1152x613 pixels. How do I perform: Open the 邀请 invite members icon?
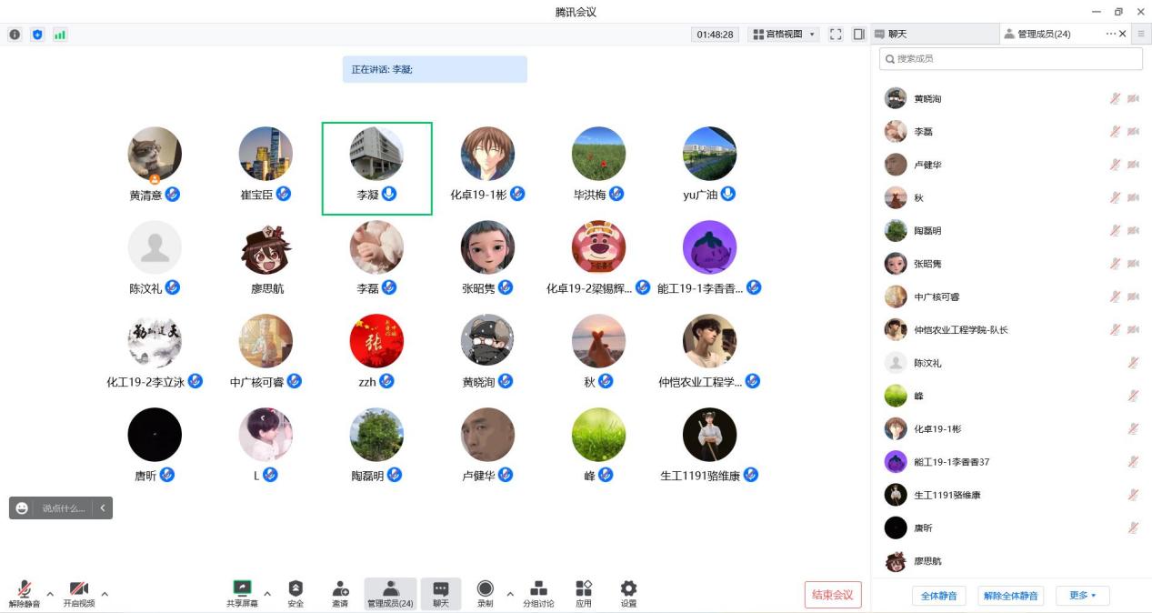[340, 593]
